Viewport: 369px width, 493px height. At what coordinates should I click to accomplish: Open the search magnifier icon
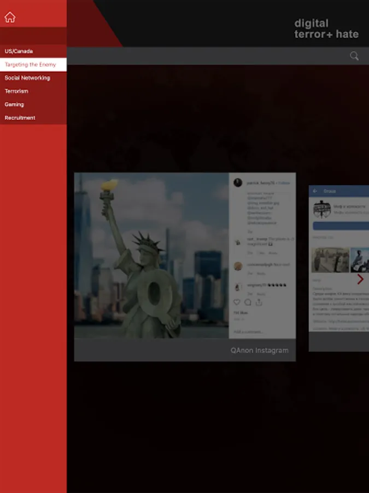coord(354,56)
